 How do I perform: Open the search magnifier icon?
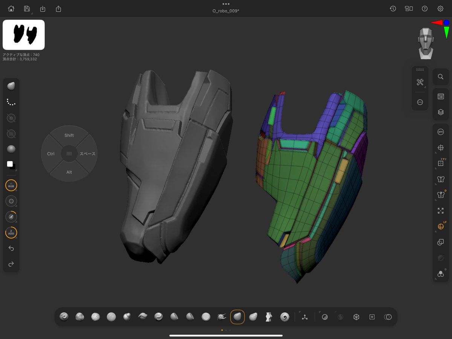click(x=440, y=76)
